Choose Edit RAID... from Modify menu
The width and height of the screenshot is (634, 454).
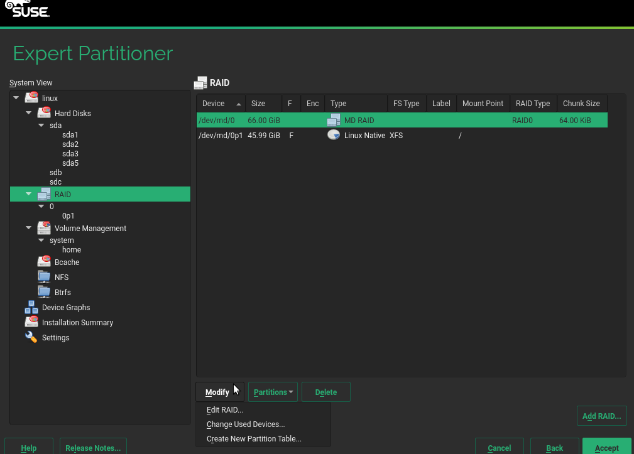click(x=224, y=410)
